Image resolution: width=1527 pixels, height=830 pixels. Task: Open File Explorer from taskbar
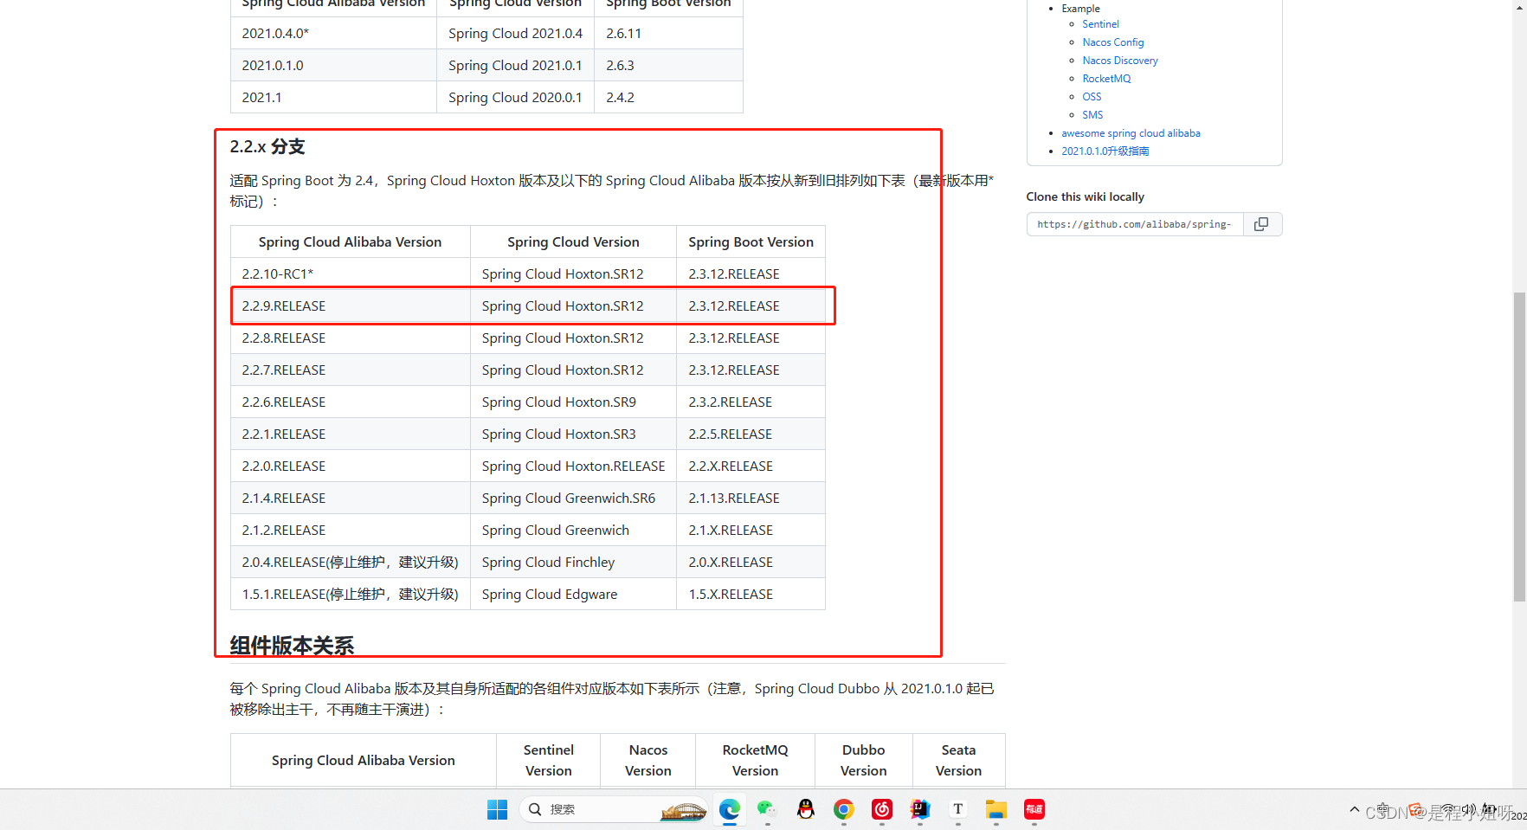click(x=996, y=809)
